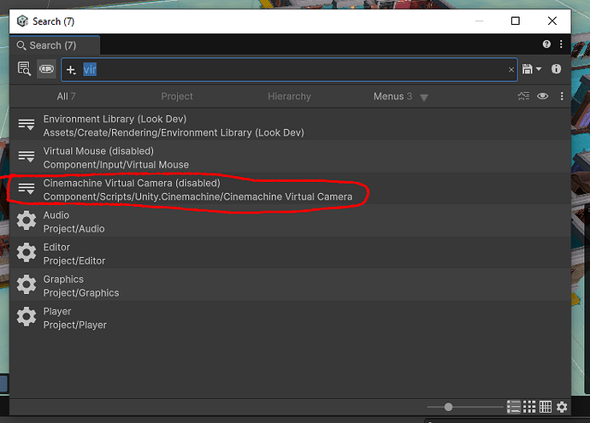Switch to grid view layout
This screenshot has width=590, height=423.
coord(529,407)
